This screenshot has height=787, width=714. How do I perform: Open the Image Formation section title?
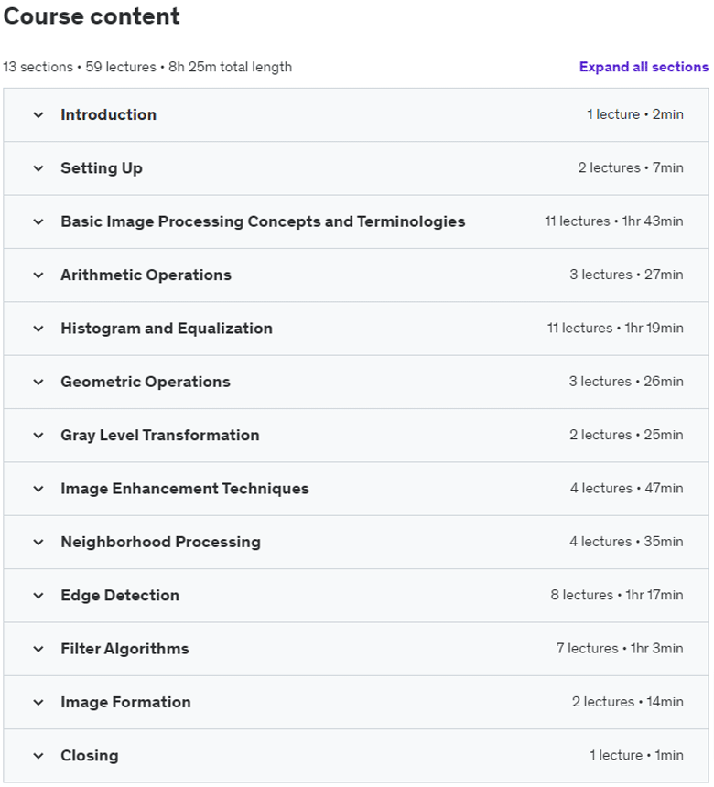126,702
